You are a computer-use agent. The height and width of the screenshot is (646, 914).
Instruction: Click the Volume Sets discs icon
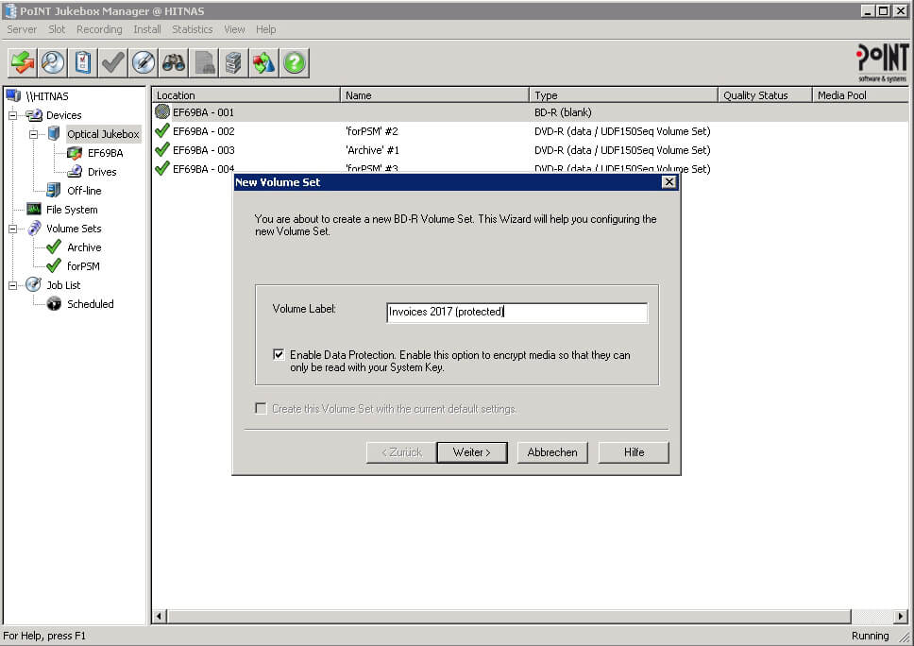coord(34,228)
